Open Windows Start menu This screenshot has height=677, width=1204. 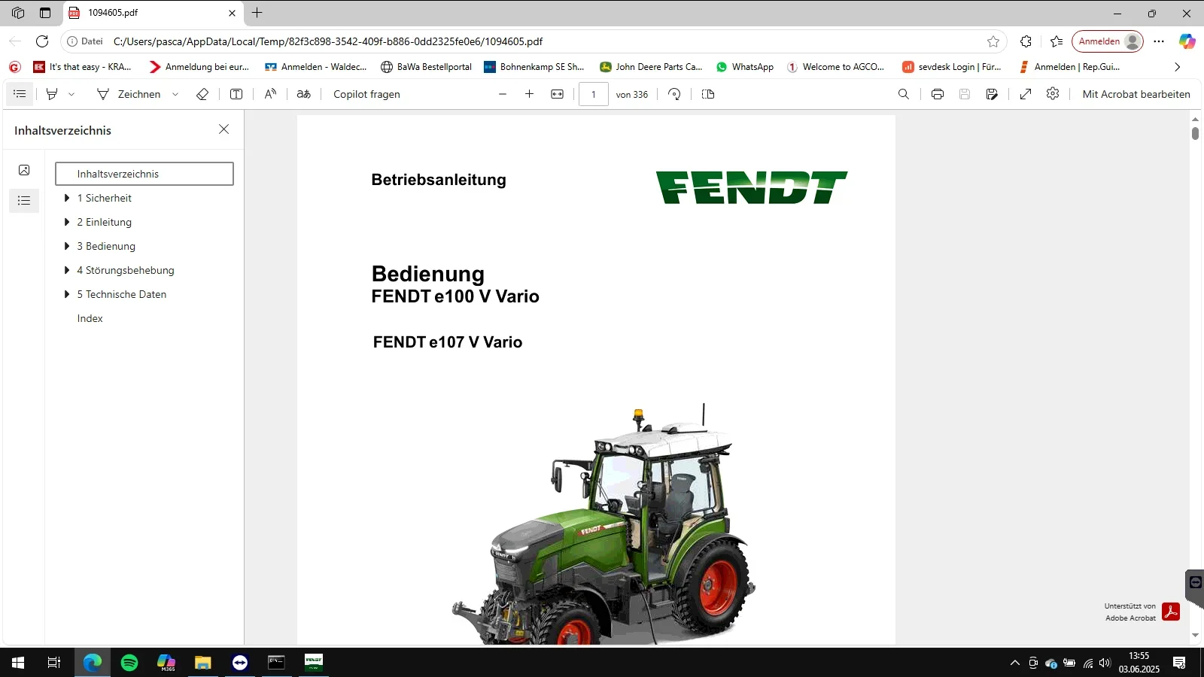(18, 663)
